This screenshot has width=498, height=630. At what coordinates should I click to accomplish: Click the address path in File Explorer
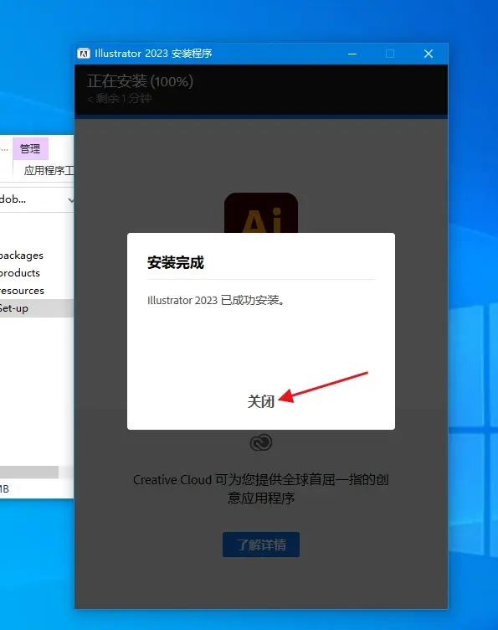click(x=13, y=199)
